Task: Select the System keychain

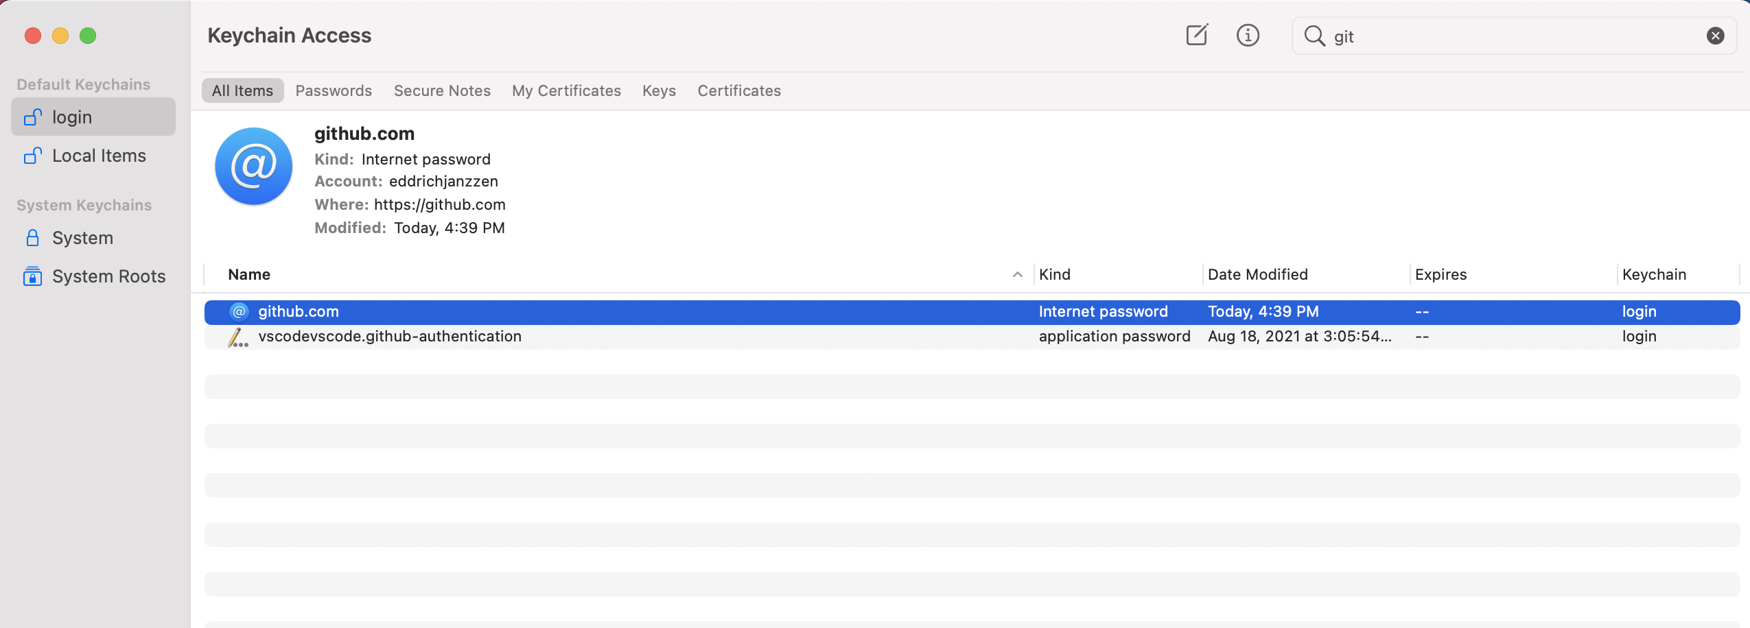Action: (x=93, y=238)
